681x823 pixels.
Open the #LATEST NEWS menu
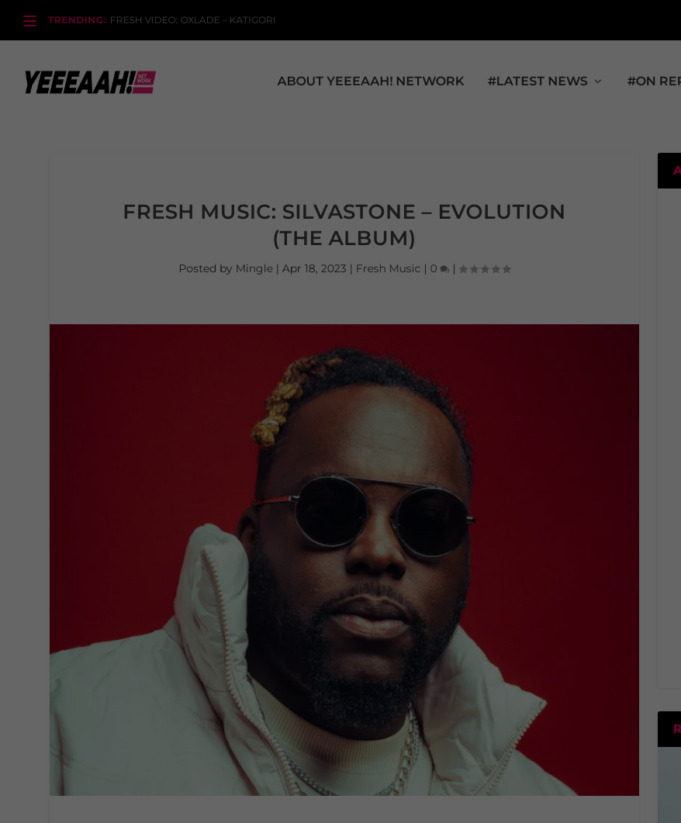tap(538, 81)
